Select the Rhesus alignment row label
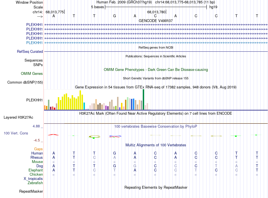The height and width of the screenshot is (198, 268). pyautogui.click(x=37, y=157)
